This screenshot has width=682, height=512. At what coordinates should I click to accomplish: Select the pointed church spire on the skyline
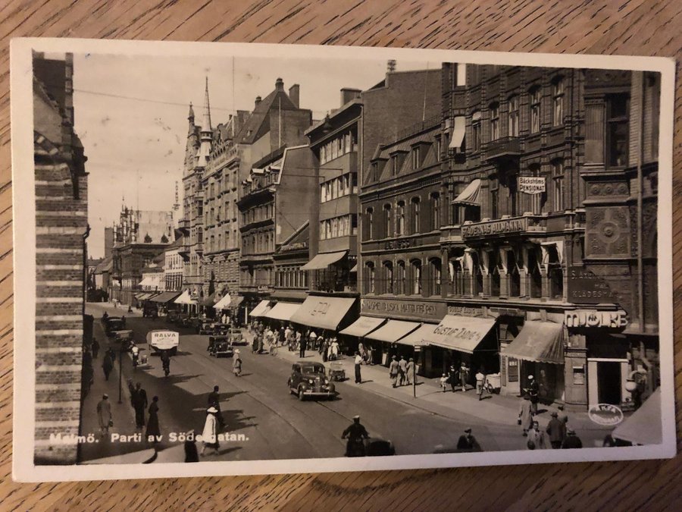point(206,106)
